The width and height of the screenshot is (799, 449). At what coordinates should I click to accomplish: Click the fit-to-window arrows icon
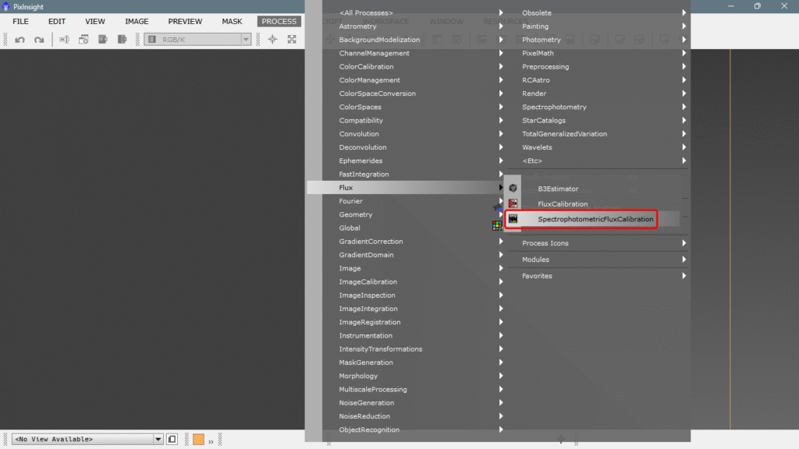tap(292, 39)
